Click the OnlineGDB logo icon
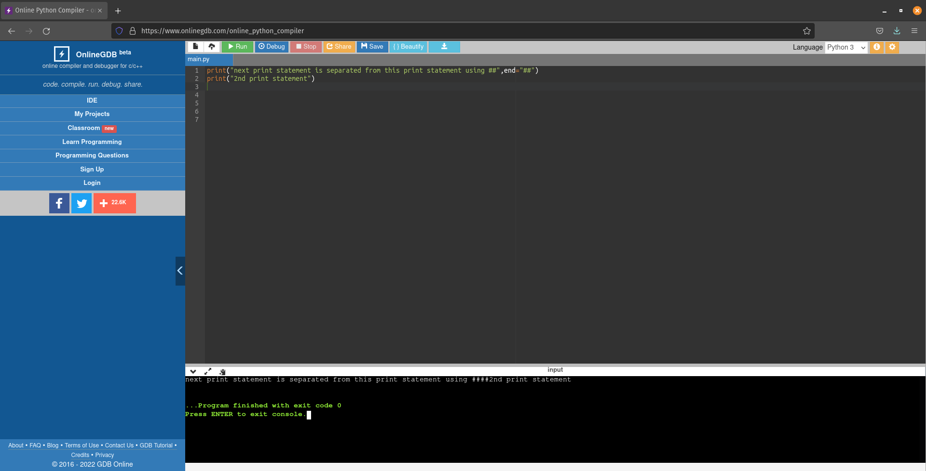The width and height of the screenshot is (926, 471). [62, 54]
